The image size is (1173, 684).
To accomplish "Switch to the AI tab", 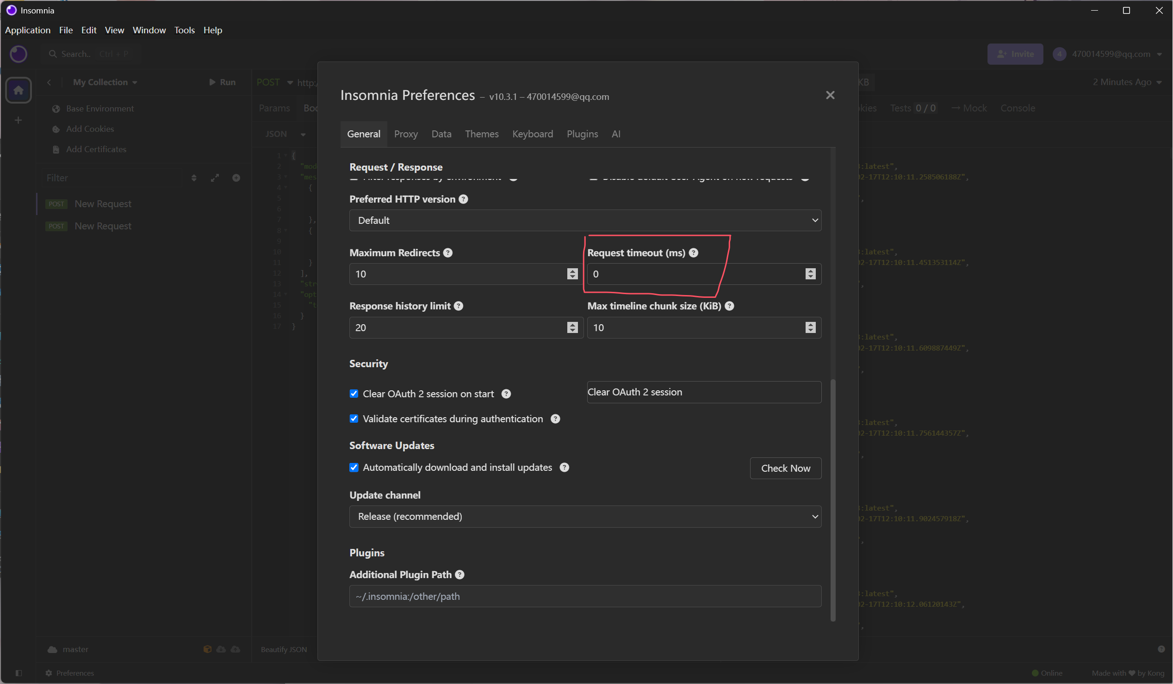I will 616,134.
